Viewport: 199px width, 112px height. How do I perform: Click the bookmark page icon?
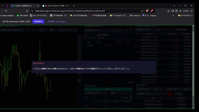pos(27,11)
